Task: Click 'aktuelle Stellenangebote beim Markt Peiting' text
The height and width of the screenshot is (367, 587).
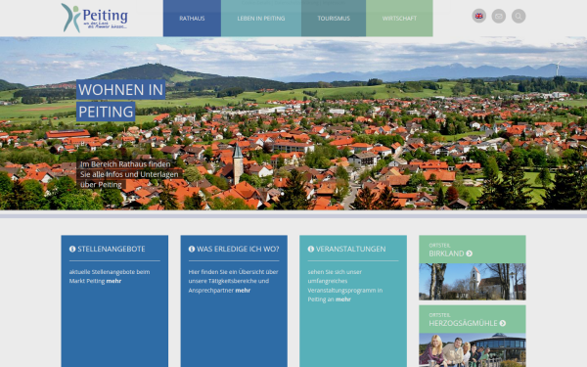Action: point(110,276)
